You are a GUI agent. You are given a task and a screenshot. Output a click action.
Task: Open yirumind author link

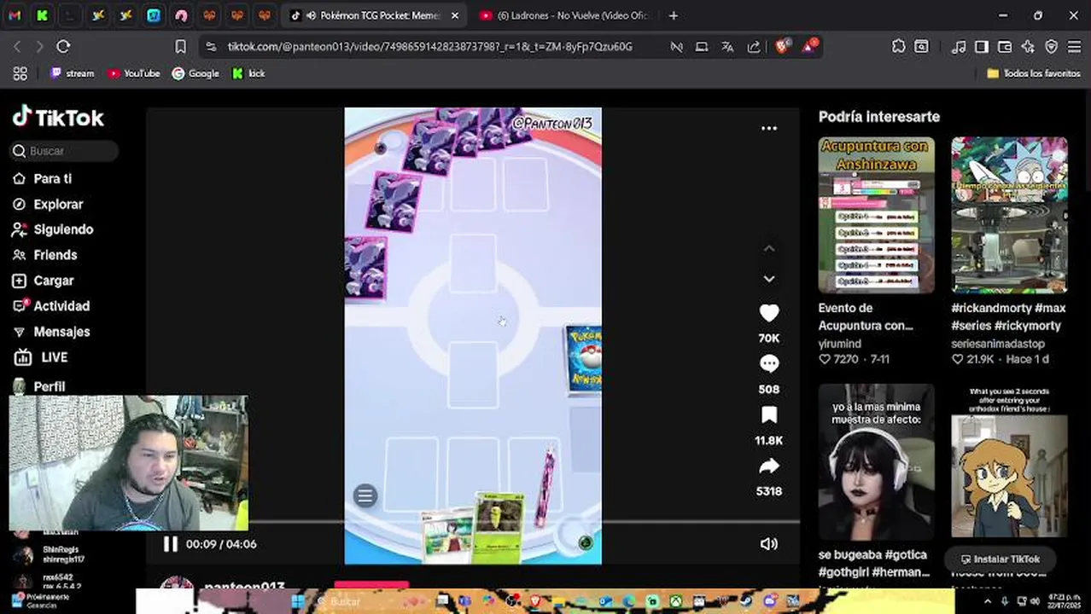(839, 344)
